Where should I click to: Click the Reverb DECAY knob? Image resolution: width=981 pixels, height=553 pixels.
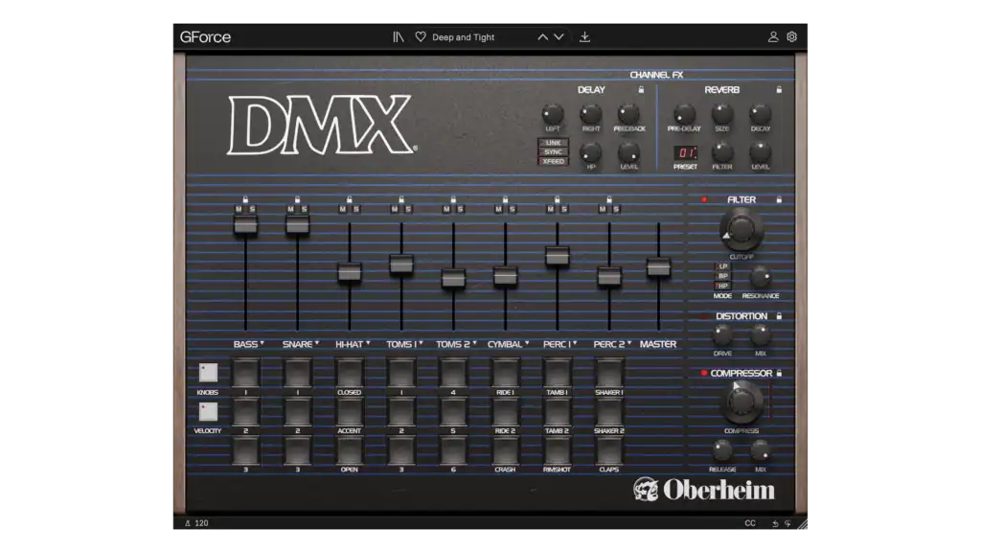pyautogui.click(x=760, y=114)
